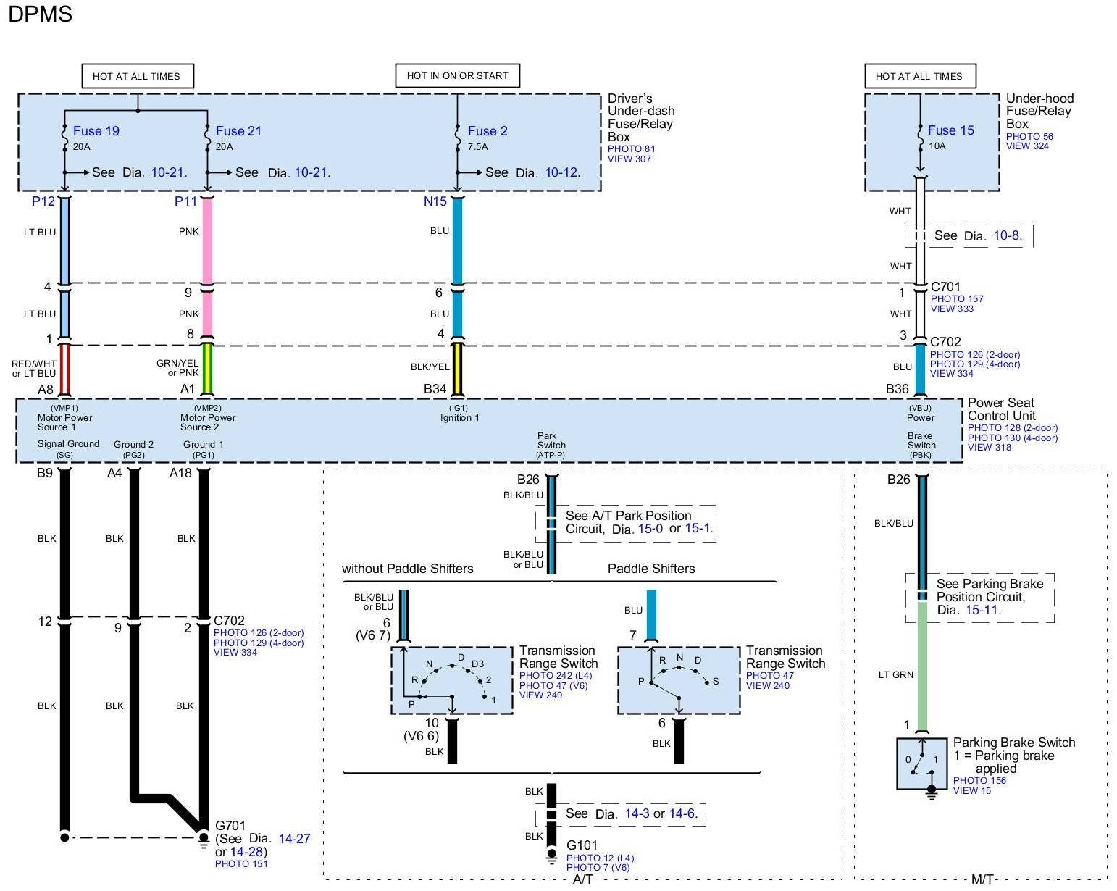Viewport: 1117px width, 891px height.
Task: Open the Fuse 2 link
Action: [x=487, y=131]
